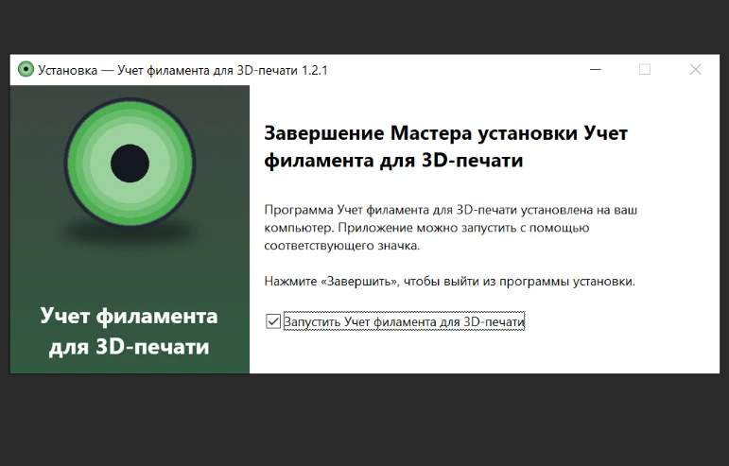The width and height of the screenshot is (729, 466).
Task: Uncheck the 'Запустить Учет филамента для 3D-печати' checkbox
Action: click(273, 321)
